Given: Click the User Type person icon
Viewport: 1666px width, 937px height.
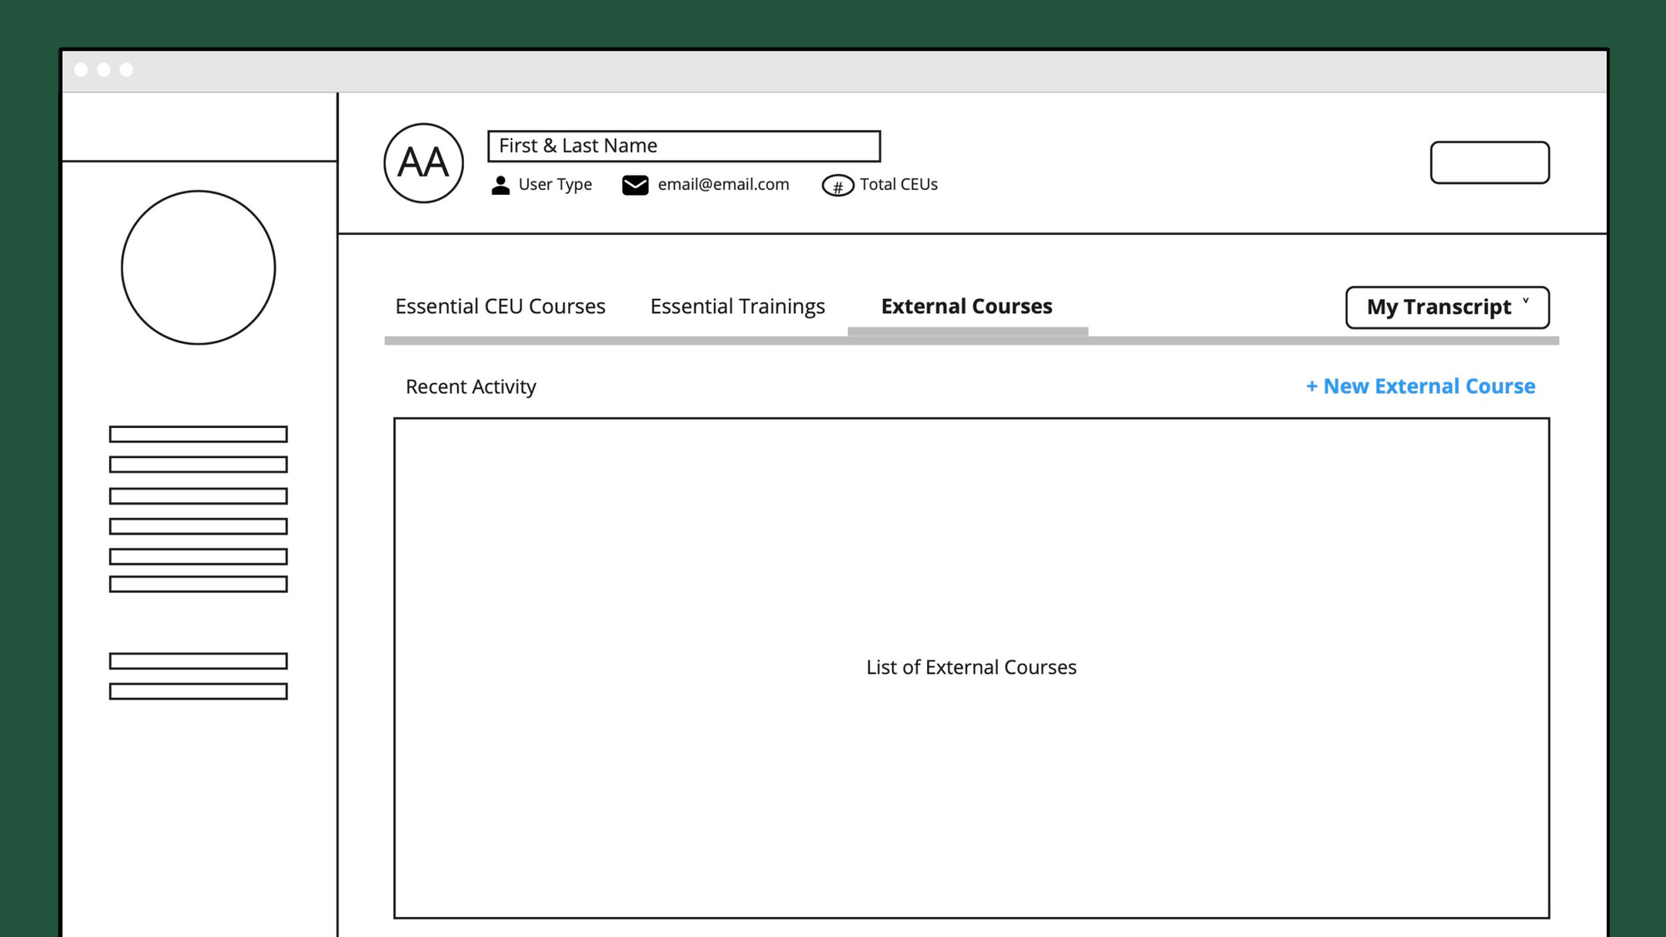Looking at the screenshot, I should pyautogui.click(x=500, y=185).
